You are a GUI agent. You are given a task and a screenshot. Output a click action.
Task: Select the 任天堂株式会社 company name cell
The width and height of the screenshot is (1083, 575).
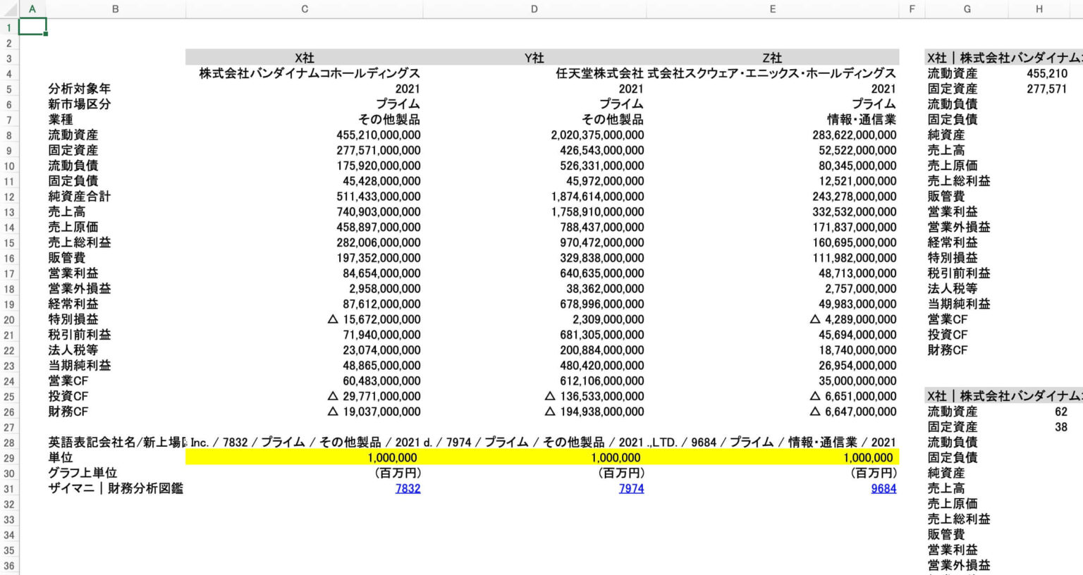point(599,73)
